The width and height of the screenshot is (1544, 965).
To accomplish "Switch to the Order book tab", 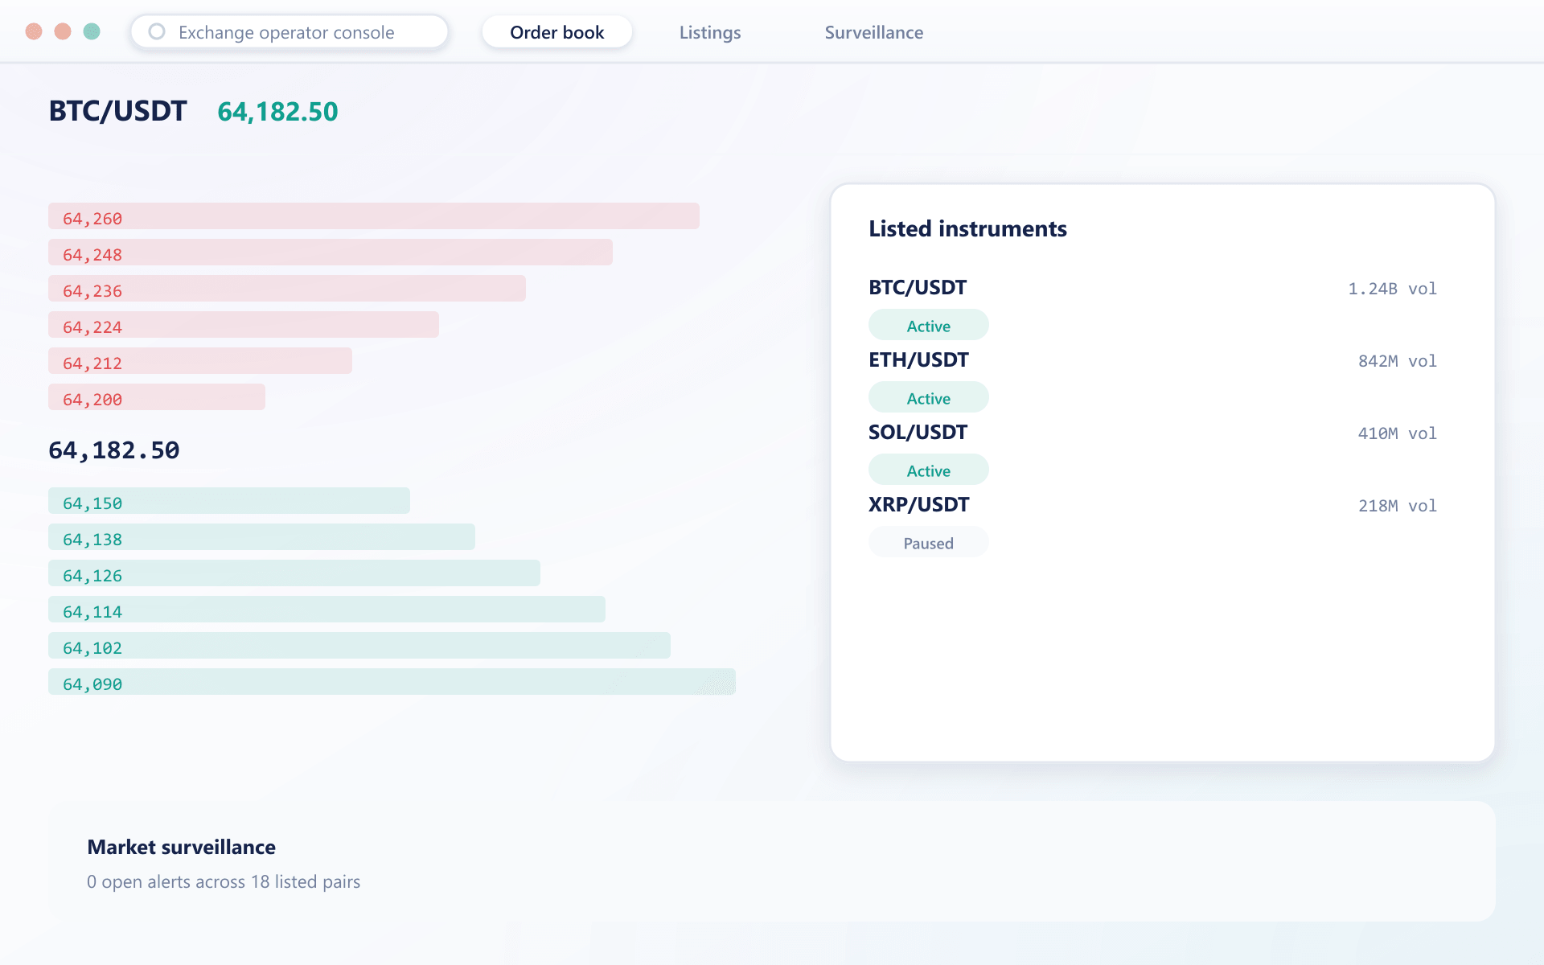I will pos(557,32).
